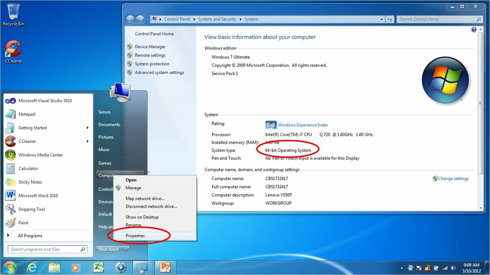The height and width of the screenshot is (275, 490).
Task: Open Windows Explorer folder icon on taskbar
Action: coord(54,268)
